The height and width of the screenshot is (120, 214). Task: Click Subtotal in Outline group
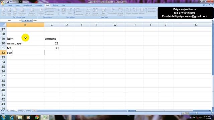point(141,11)
